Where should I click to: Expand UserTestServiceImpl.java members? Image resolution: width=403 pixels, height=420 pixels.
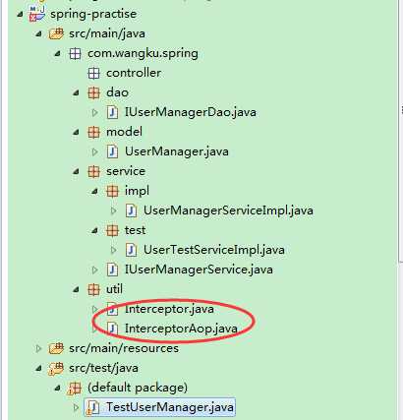114,250
